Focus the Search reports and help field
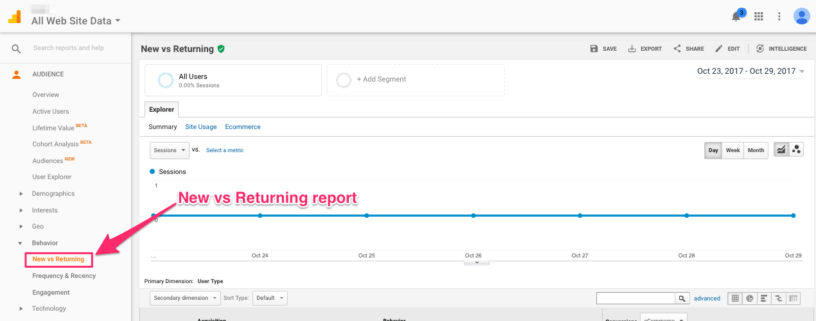This screenshot has height=321, width=816. [x=69, y=48]
